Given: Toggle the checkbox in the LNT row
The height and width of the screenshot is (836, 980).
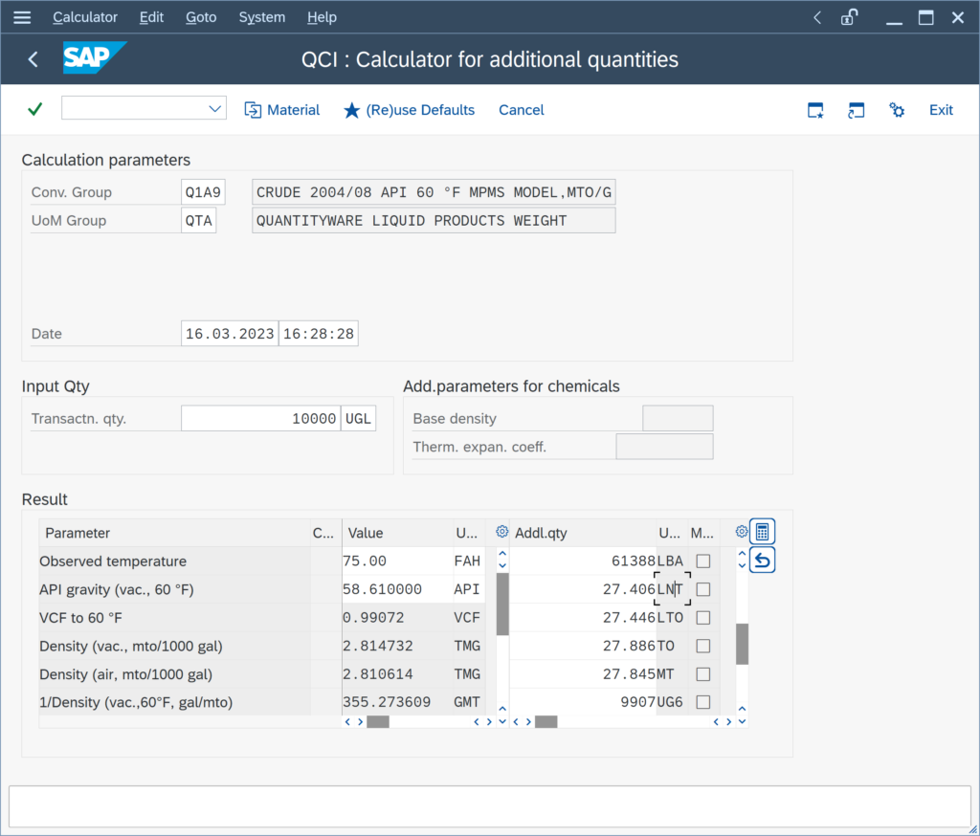Looking at the screenshot, I should [x=703, y=589].
